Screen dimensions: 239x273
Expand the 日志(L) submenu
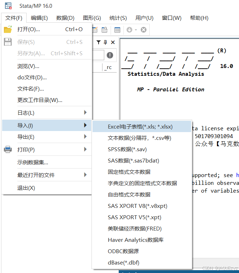pos(47,113)
